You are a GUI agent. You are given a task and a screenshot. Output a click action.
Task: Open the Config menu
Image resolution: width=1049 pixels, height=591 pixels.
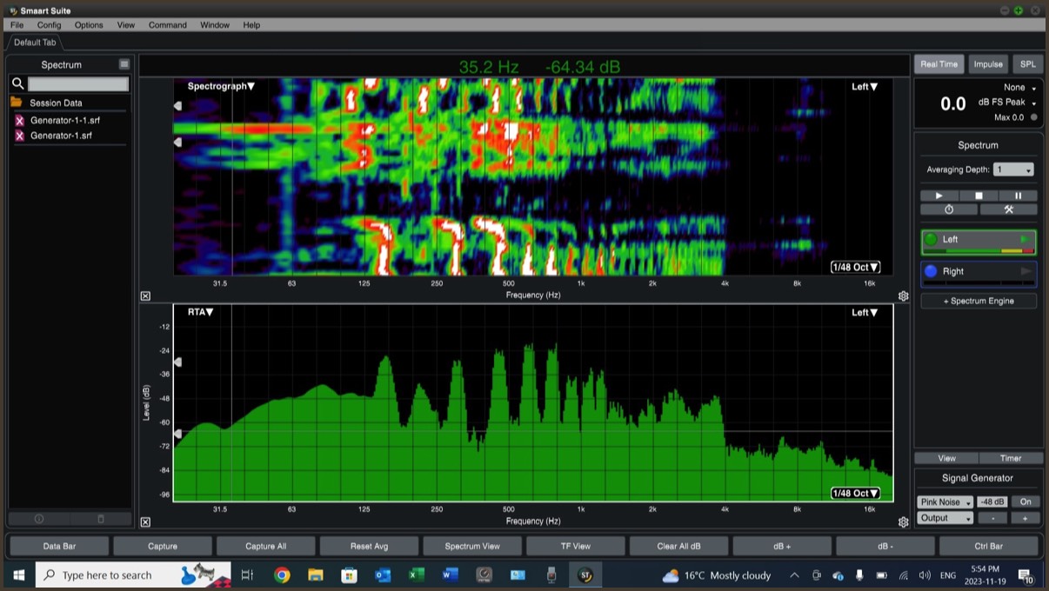click(x=49, y=25)
